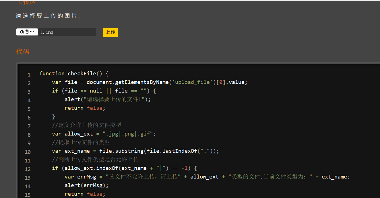Click the var ext_name substring line

point(135,151)
